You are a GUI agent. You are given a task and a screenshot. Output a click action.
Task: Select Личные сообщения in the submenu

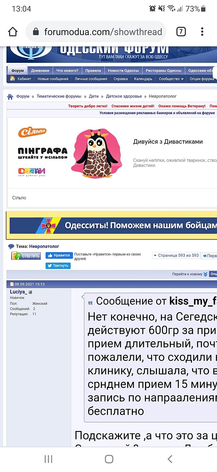point(91,79)
